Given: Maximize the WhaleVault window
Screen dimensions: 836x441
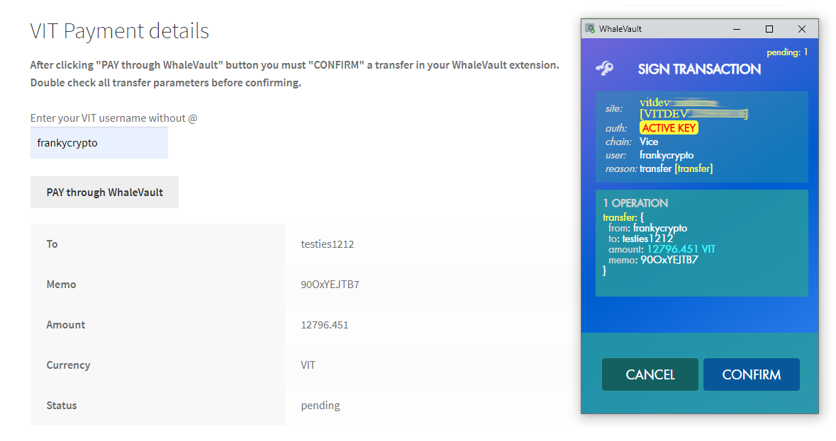Looking at the screenshot, I should tap(769, 29).
